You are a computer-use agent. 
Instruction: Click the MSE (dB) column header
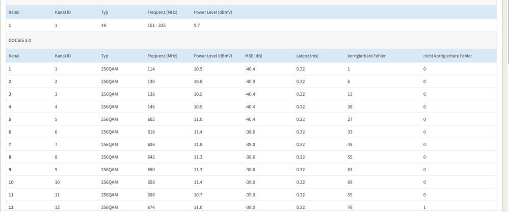tap(253, 56)
